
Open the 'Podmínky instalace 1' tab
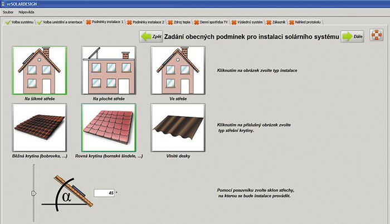105,22
